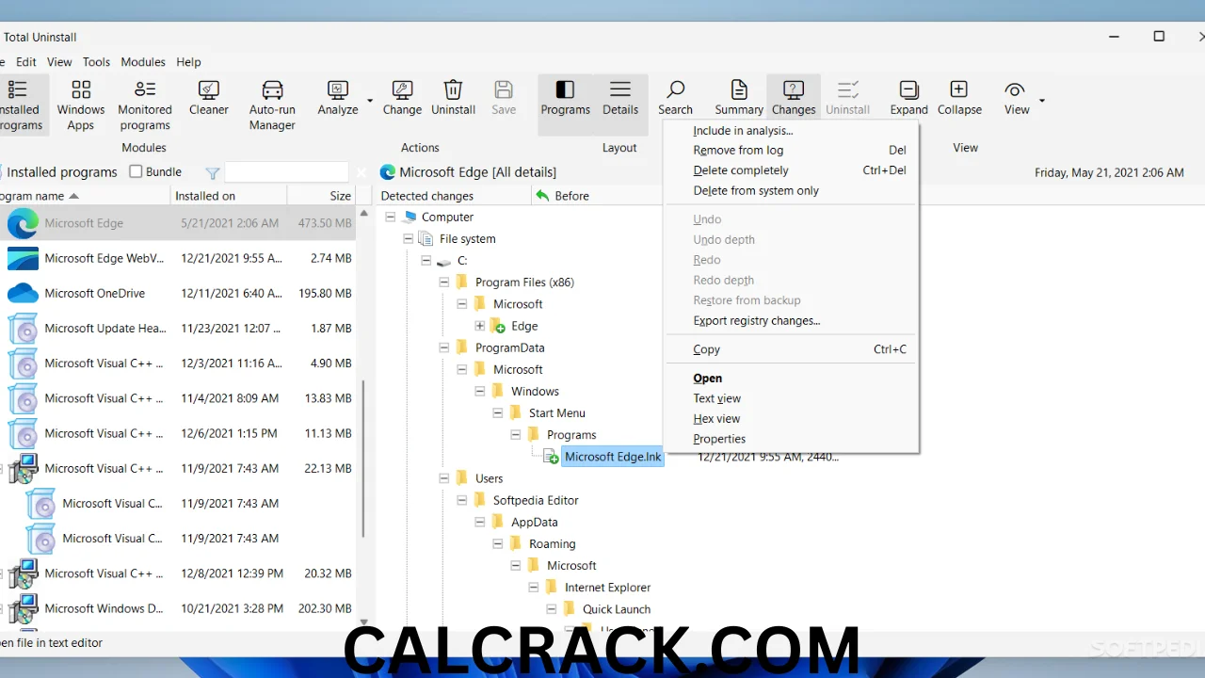Collapse the C: drive node
This screenshot has width=1205, height=678.
(x=426, y=261)
